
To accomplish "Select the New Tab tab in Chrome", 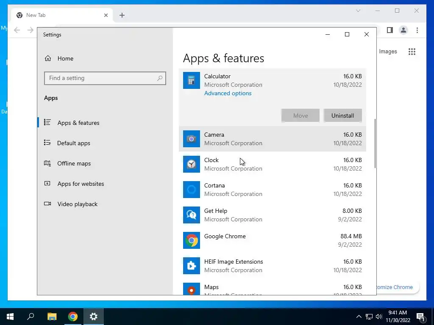I will click(62, 15).
